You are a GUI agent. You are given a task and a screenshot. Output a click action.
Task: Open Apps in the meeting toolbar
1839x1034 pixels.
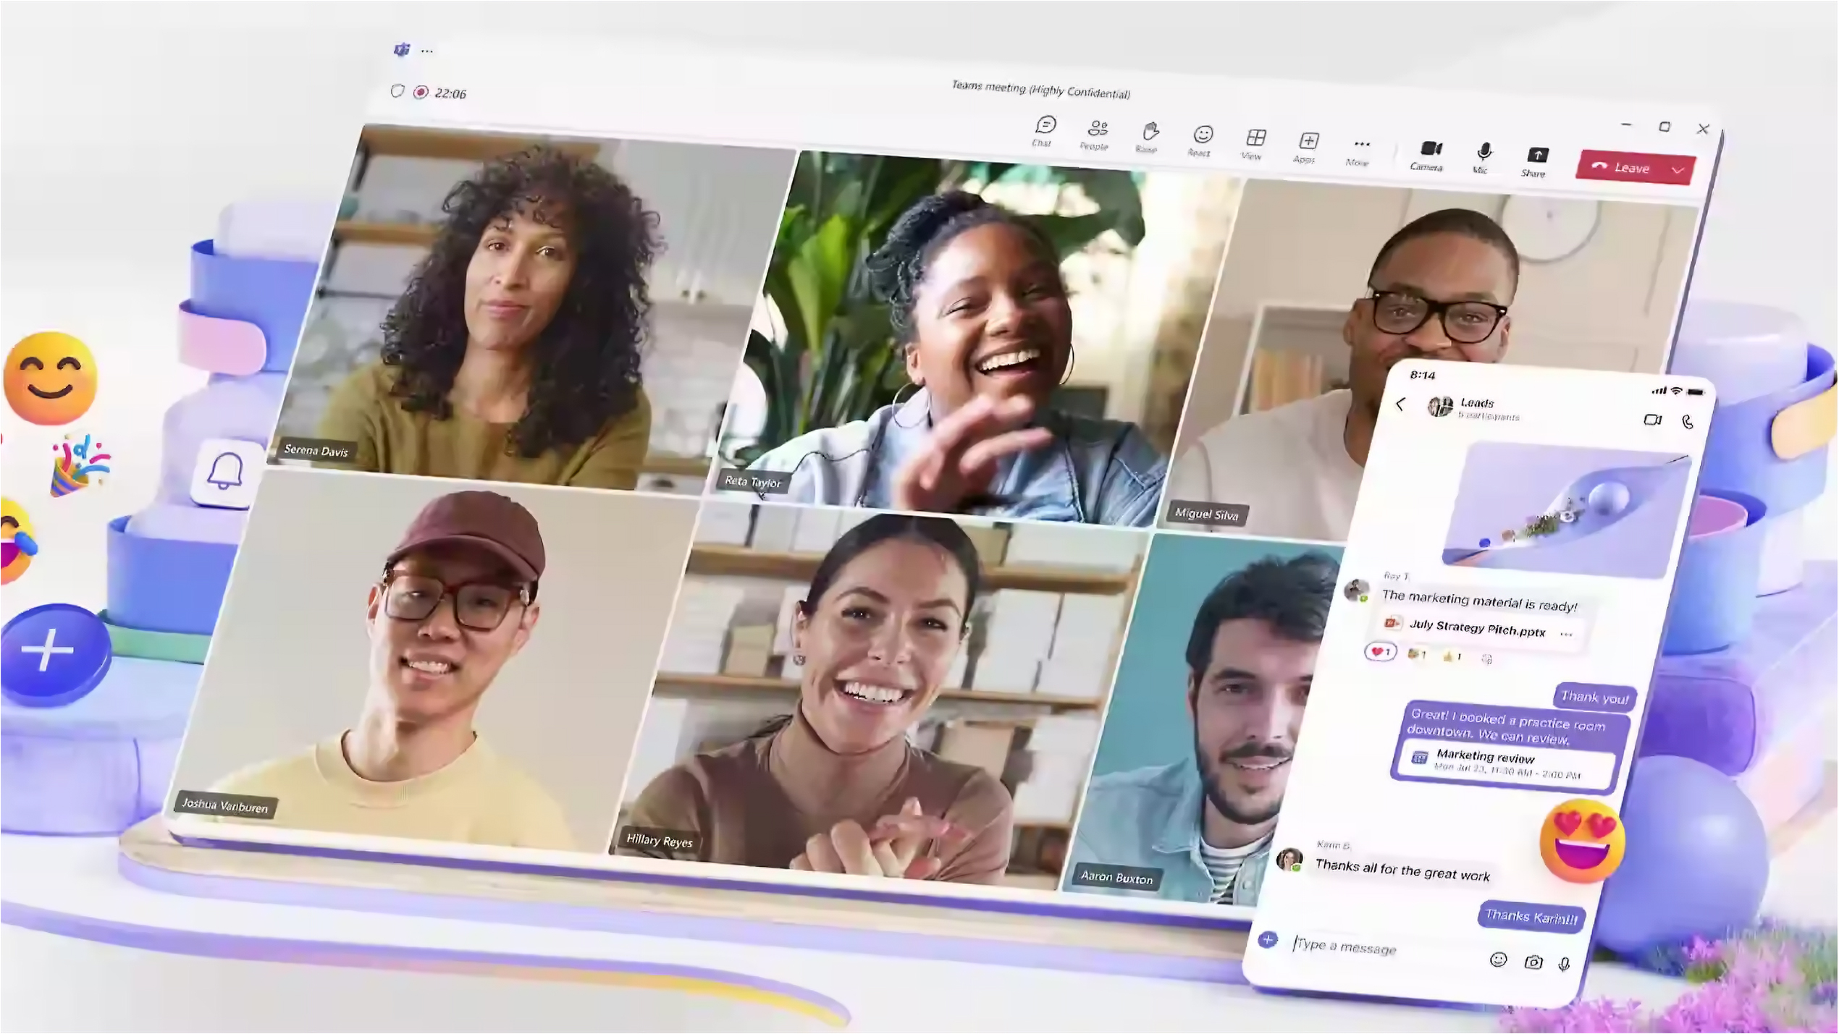coord(1308,147)
